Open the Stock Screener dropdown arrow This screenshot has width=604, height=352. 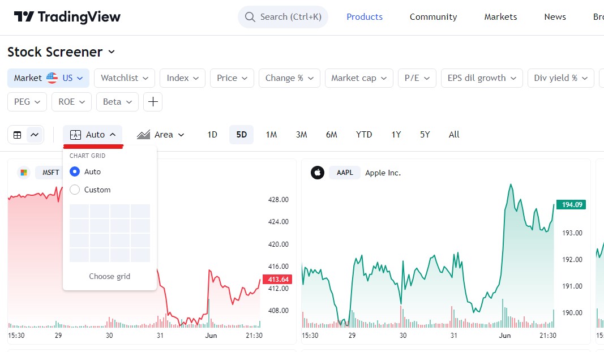(x=112, y=52)
